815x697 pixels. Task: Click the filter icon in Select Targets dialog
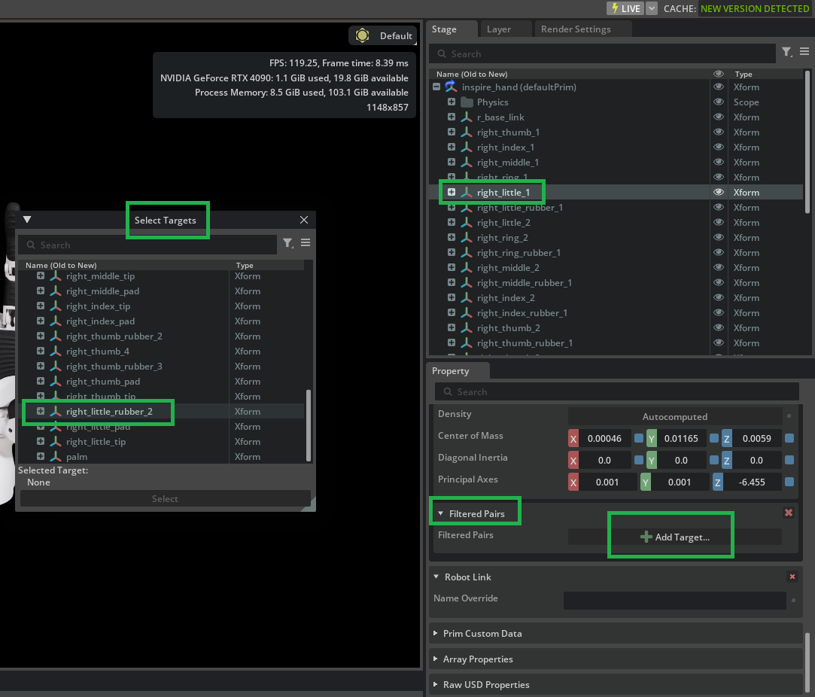pos(287,245)
